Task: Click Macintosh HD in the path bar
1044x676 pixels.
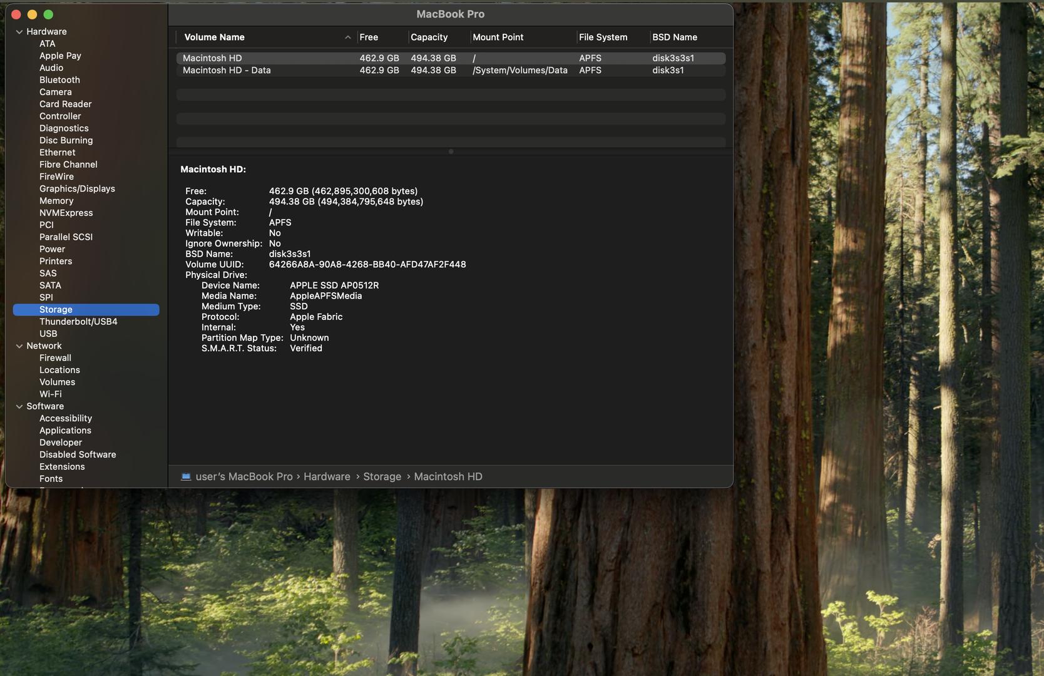Action: pos(448,477)
